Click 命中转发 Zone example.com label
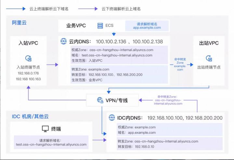 [x=180, y=64]
